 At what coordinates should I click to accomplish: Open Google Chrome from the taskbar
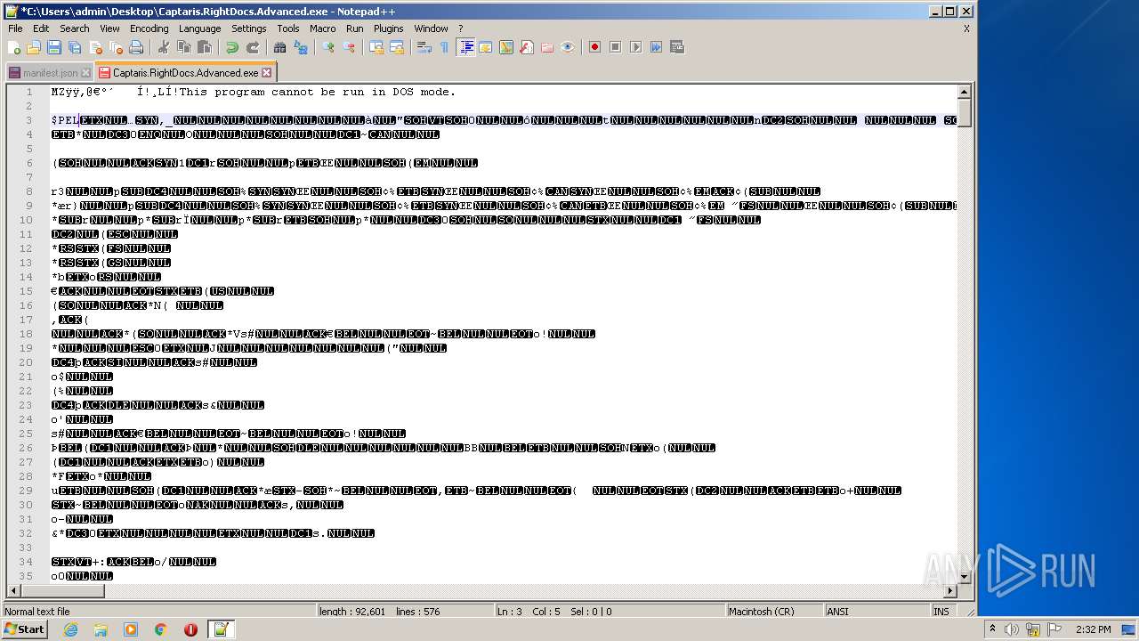[x=160, y=629]
